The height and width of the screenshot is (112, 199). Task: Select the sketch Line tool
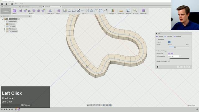(x=69, y=11)
